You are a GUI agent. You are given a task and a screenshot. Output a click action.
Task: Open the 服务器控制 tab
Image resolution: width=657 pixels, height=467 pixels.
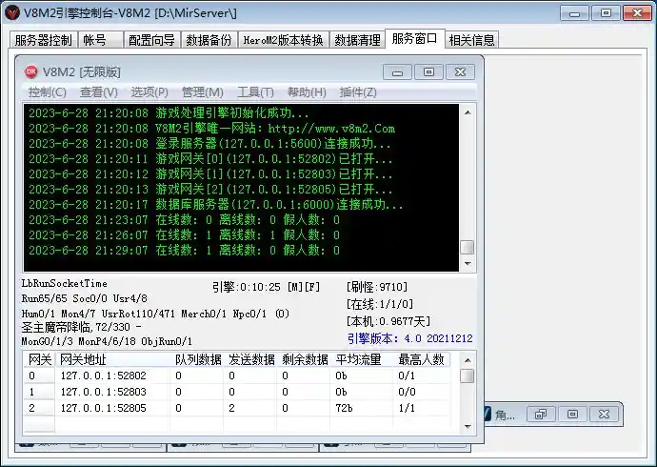(x=43, y=40)
